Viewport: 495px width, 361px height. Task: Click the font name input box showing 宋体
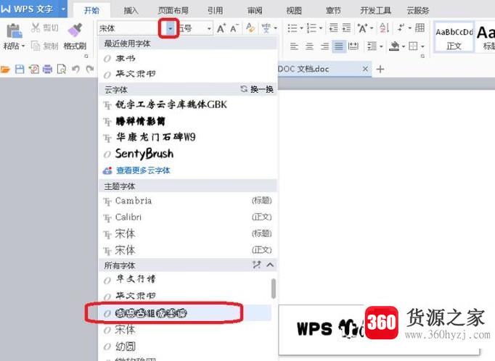pos(131,29)
